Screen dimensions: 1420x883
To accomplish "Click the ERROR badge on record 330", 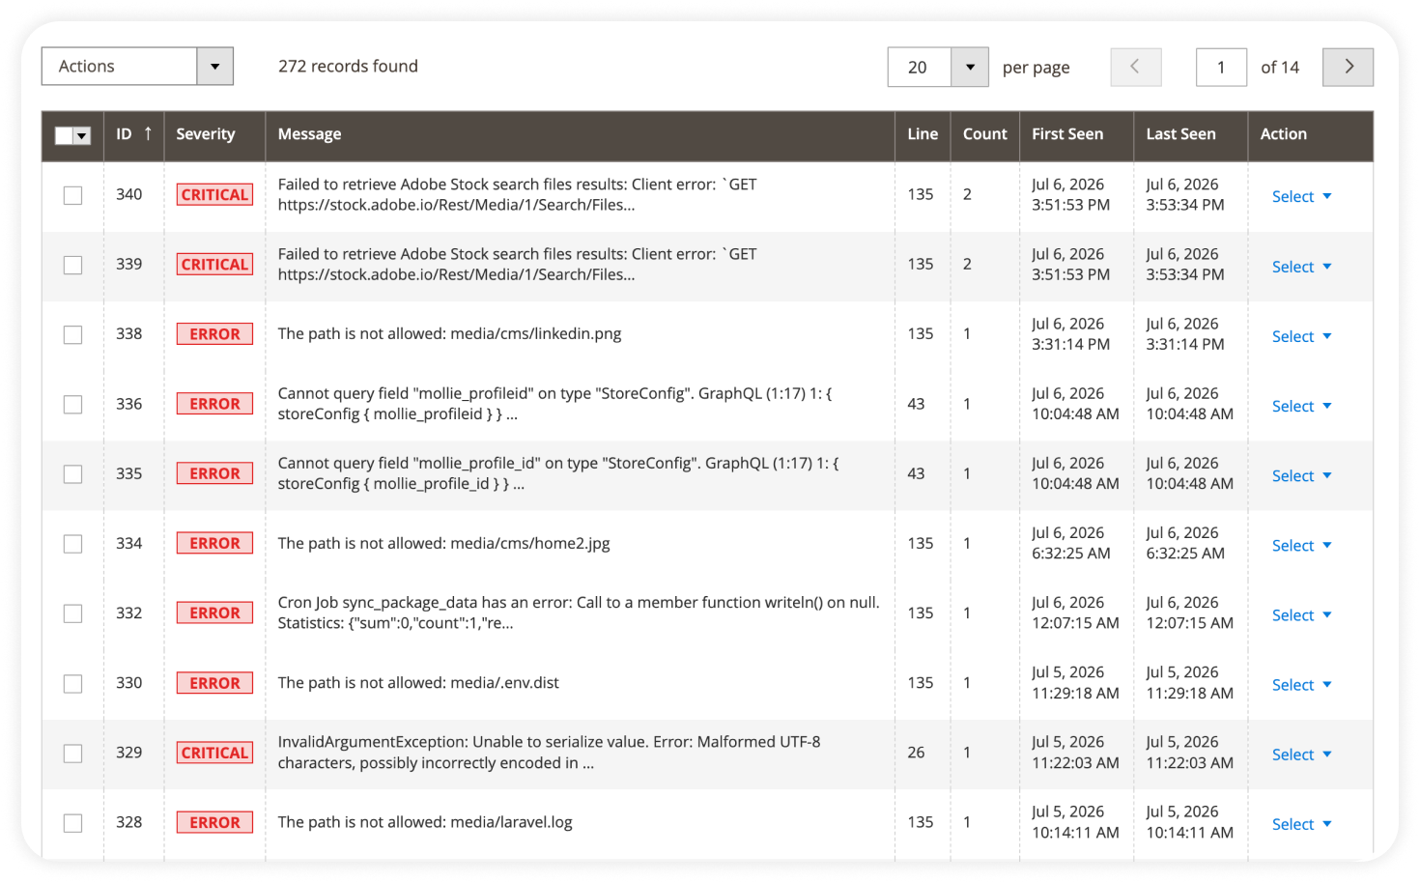I will coord(214,683).
